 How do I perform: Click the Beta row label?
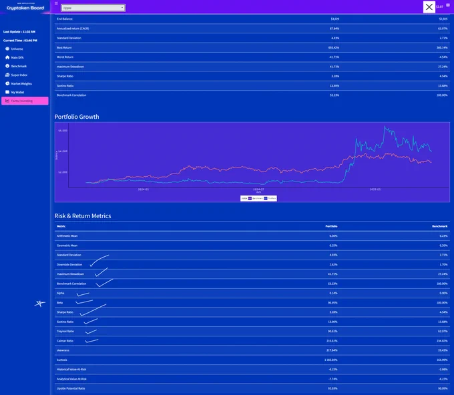click(59, 303)
